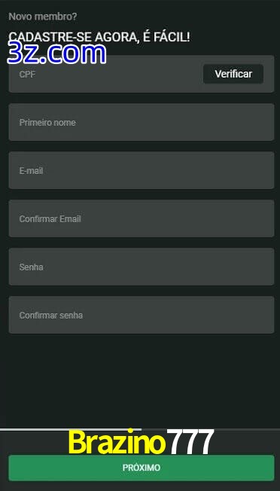Viewport: 280px width, 491px height.
Task: Click the 'Confirmar Email' placeholder text
Action: pyautogui.click(x=50, y=219)
